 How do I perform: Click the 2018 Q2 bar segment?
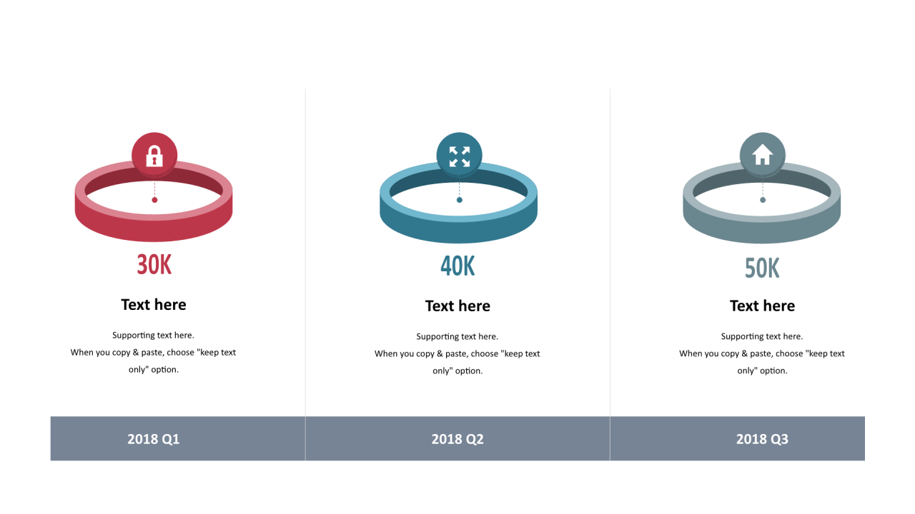pyautogui.click(x=457, y=438)
